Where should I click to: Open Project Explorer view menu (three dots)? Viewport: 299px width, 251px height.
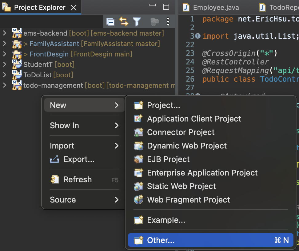click(168, 21)
